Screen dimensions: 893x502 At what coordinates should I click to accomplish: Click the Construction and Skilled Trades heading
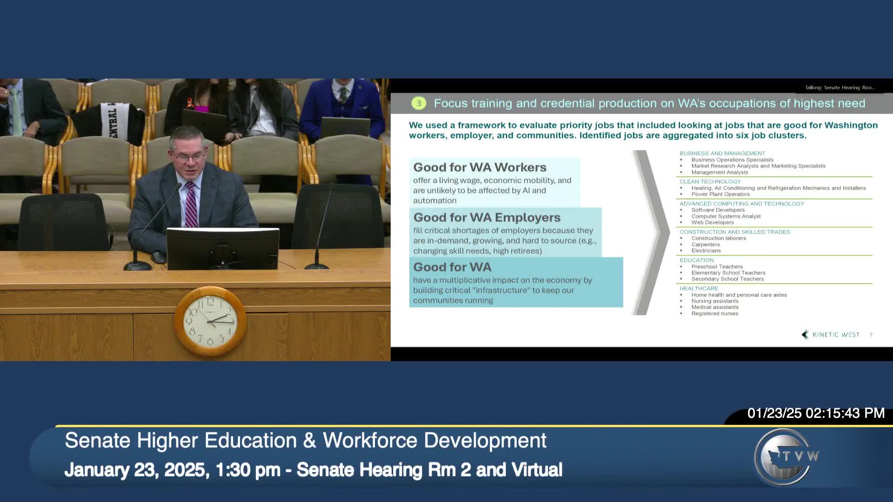tap(734, 232)
